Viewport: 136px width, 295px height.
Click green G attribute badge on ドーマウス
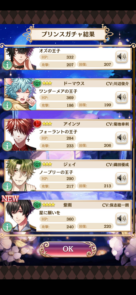pyautogui.click(x=37, y=83)
